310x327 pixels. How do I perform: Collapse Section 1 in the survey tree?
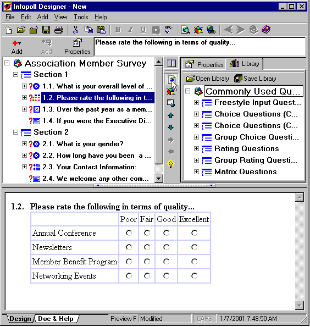tap(15, 74)
